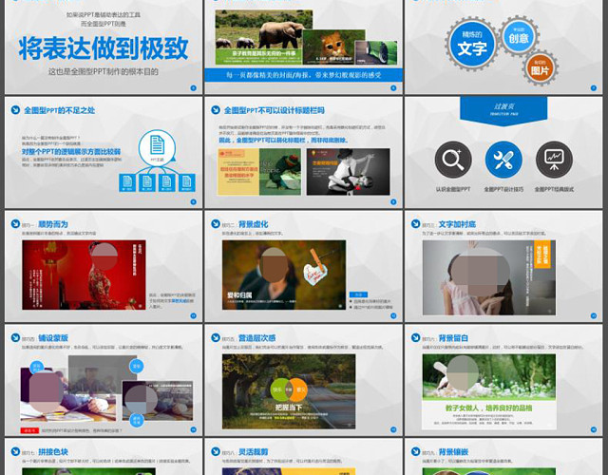The height and width of the screenshot is (475, 608).
Task: Select the blue wrench-and-screwdriver tools icon
Action: [503, 160]
